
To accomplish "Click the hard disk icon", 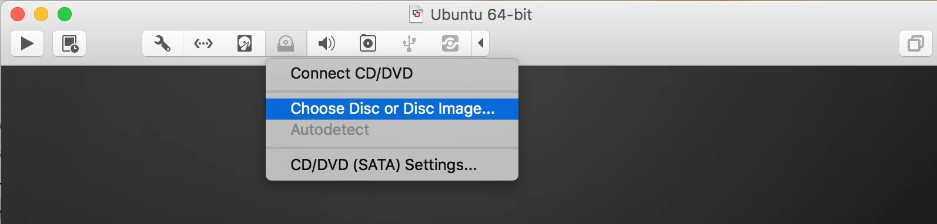I will (x=245, y=43).
